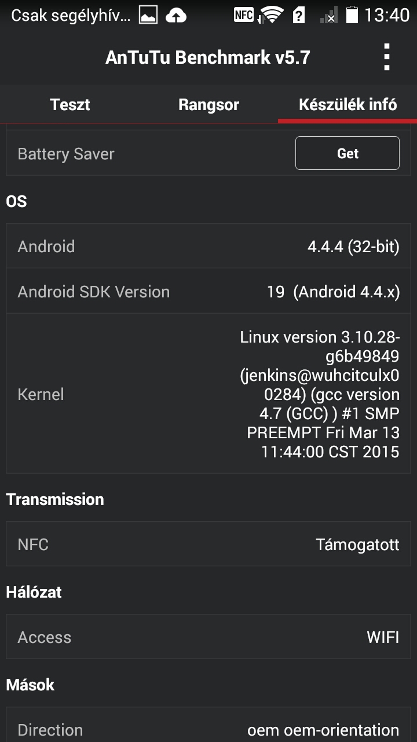The image size is (417, 742).
Task: Tap the NFC Támogatott row
Action: (x=209, y=544)
